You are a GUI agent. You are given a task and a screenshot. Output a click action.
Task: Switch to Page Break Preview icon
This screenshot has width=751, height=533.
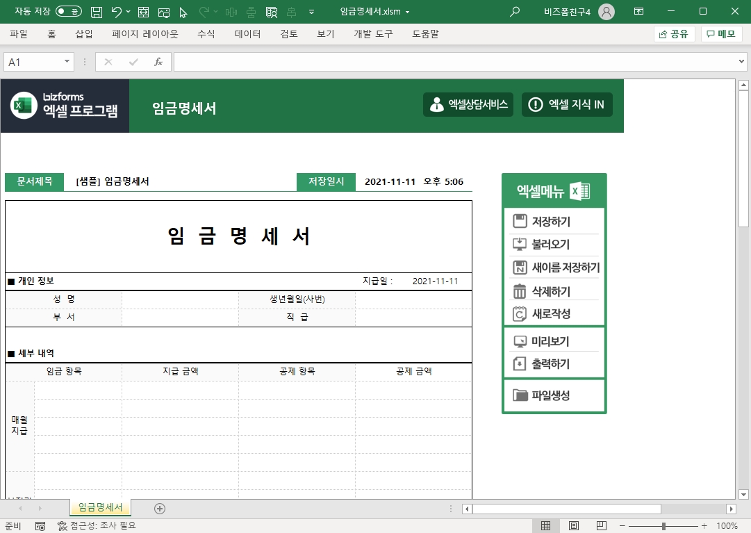(602, 526)
